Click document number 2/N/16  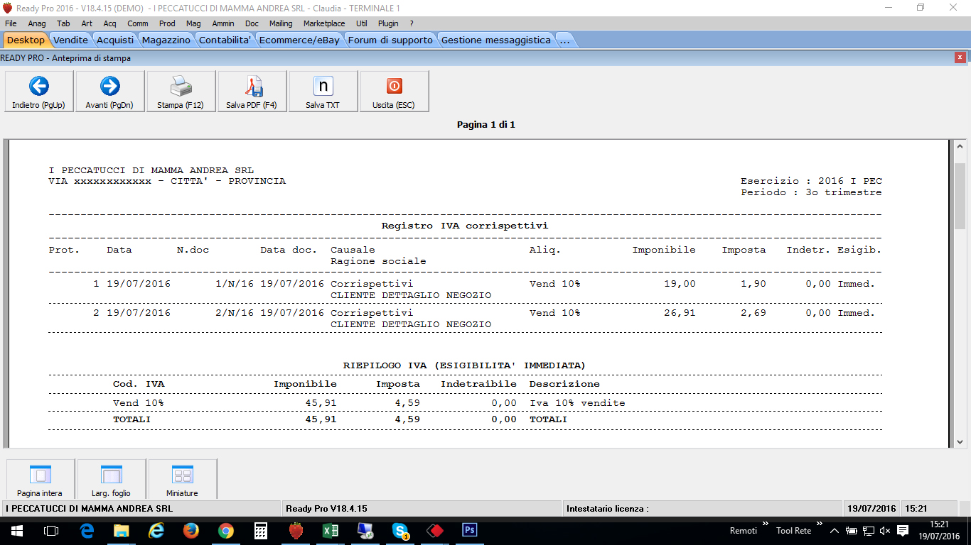(234, 312)
